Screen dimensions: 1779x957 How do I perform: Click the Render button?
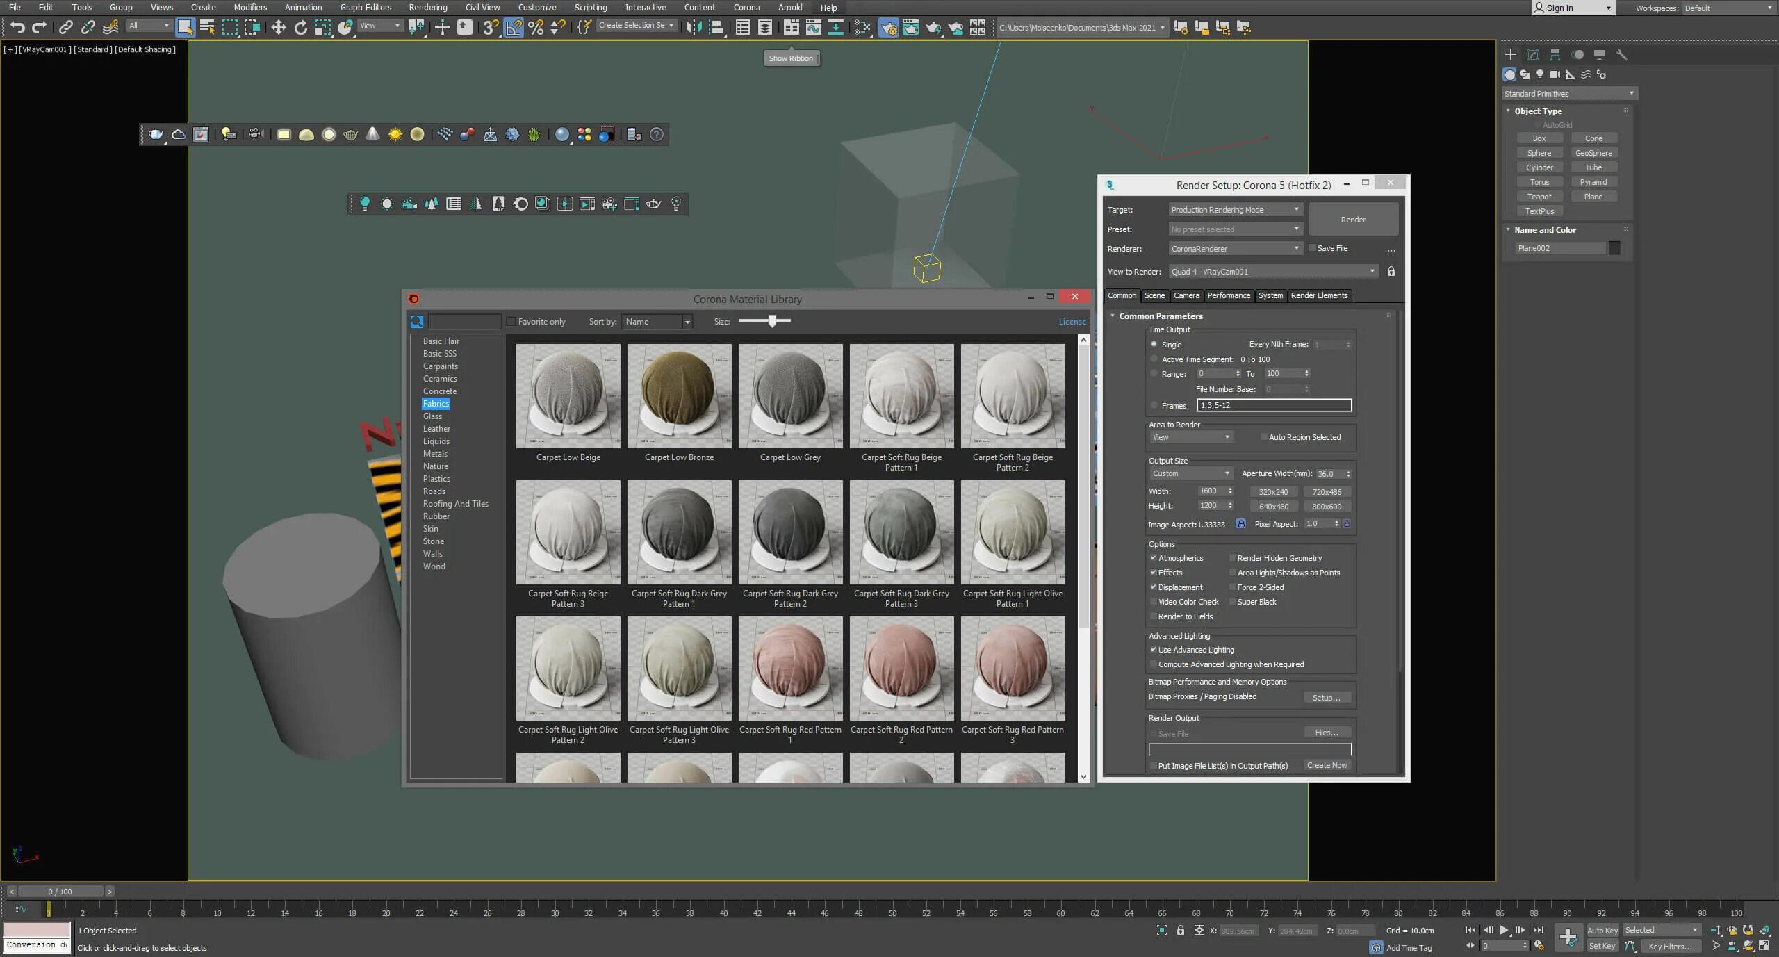(x=1352, y=220)
